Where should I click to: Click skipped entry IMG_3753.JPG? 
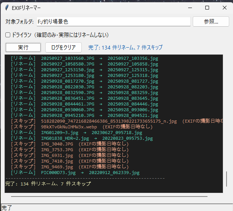(70, 150)
